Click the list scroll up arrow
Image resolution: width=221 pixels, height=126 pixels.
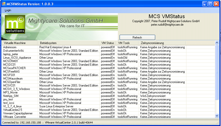coord(217,42)
